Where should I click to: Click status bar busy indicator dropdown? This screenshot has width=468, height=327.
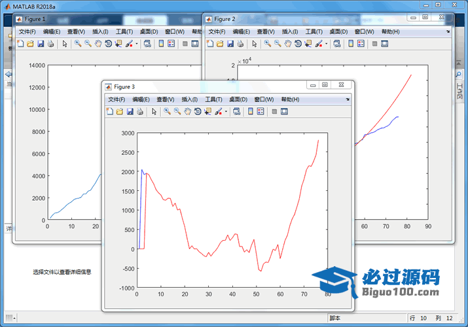(x=10, y=318)
